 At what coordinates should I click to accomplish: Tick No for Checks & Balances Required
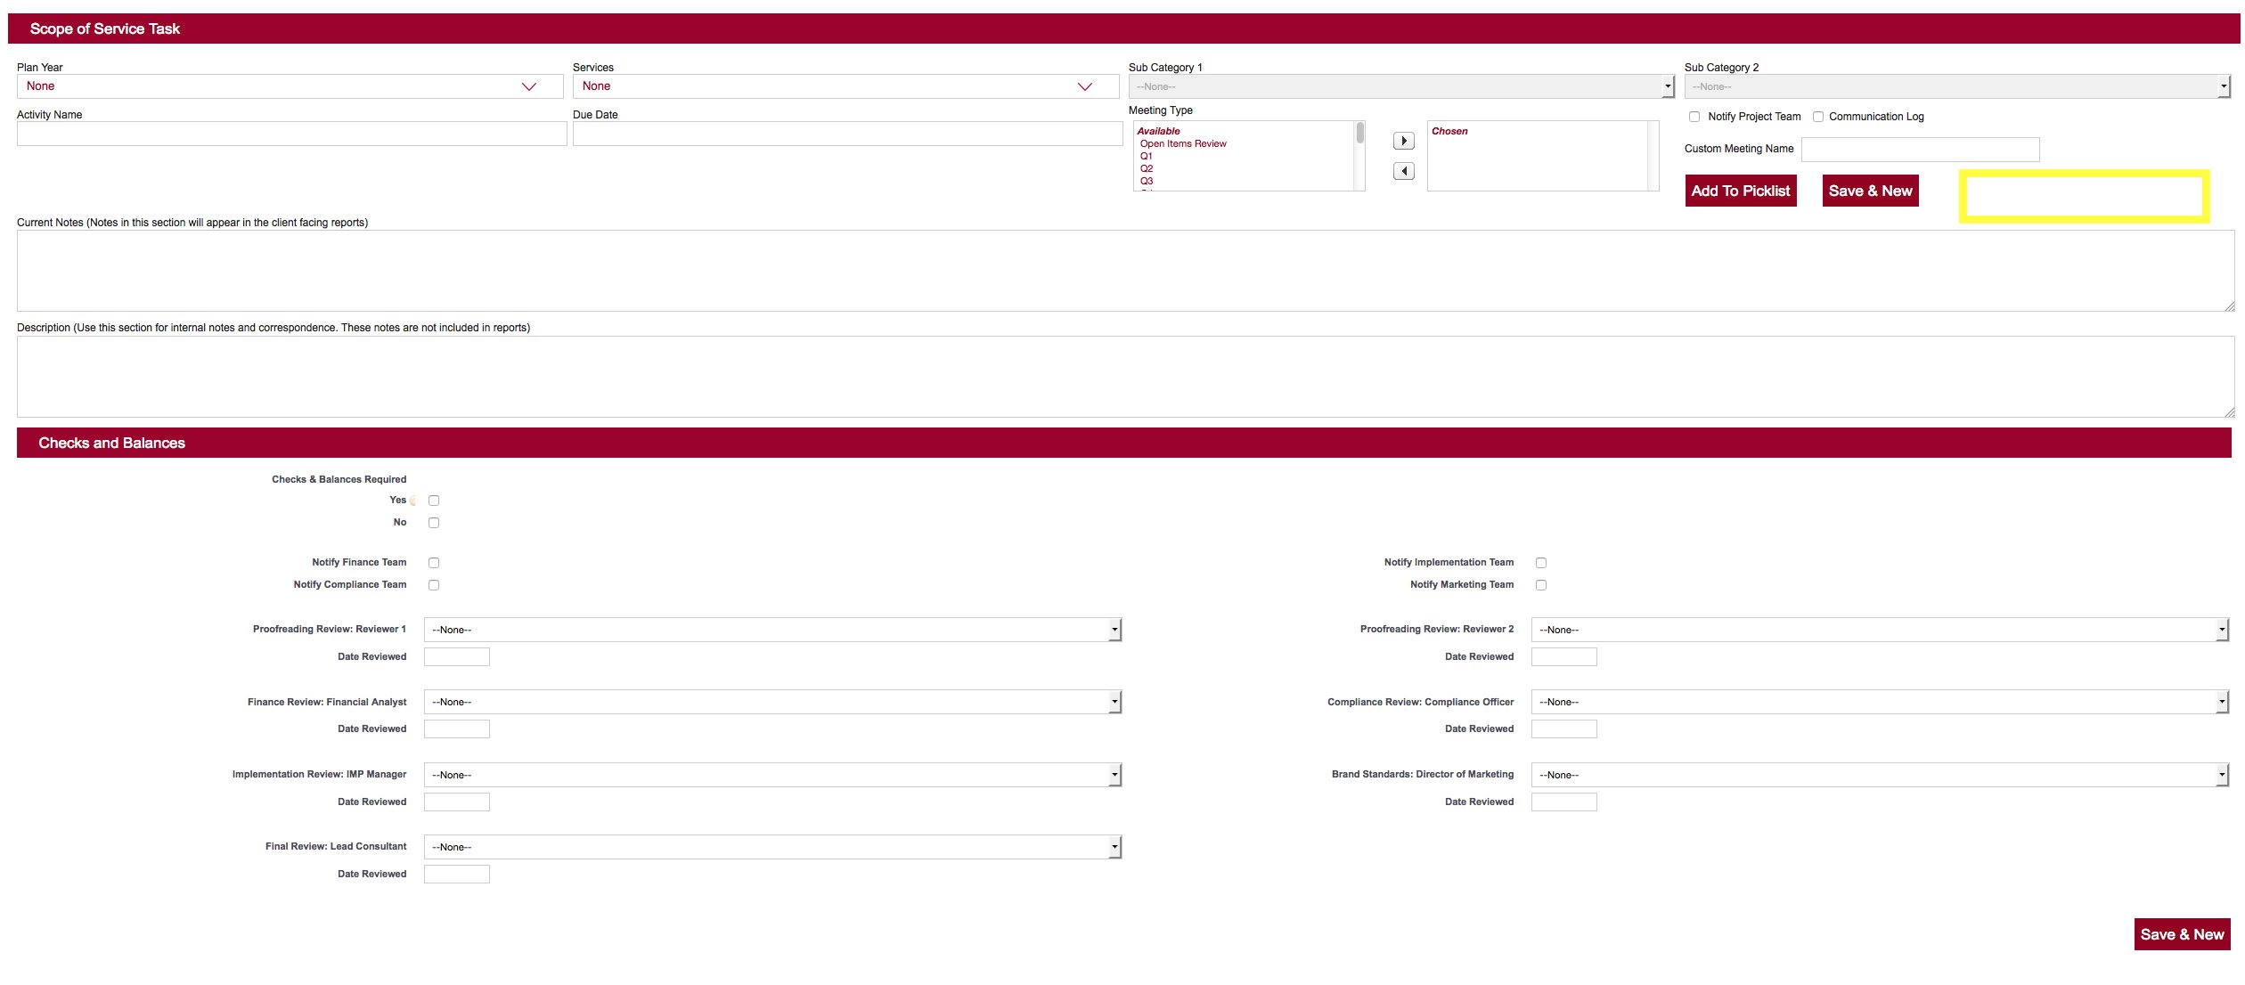tap(434, 523)
